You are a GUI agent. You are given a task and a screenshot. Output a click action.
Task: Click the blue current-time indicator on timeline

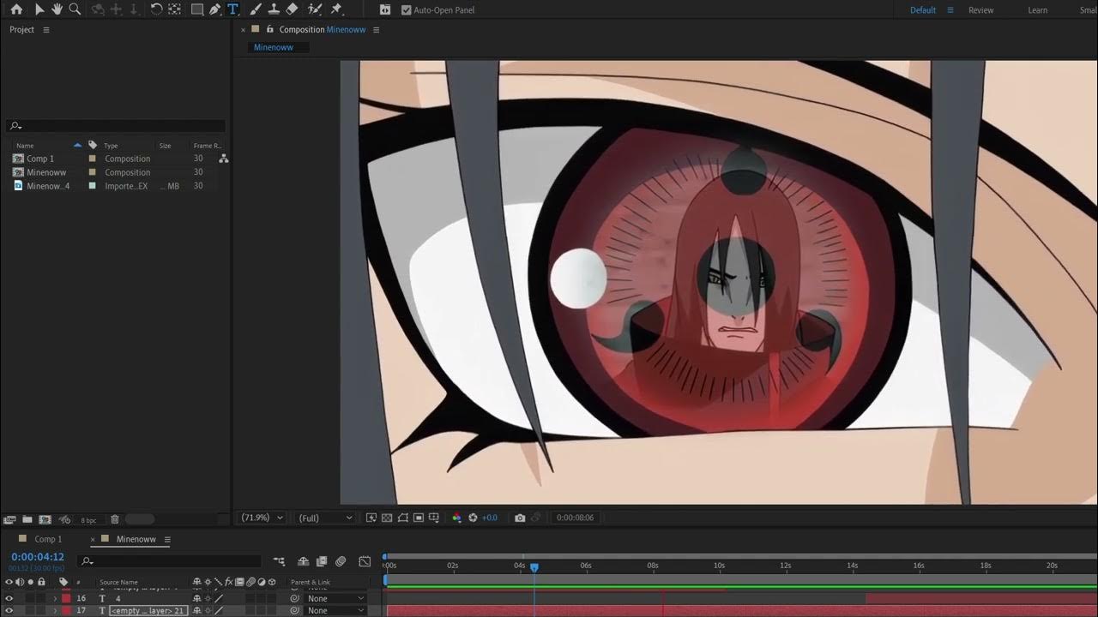pyautogui.click(x=534, y=567)
